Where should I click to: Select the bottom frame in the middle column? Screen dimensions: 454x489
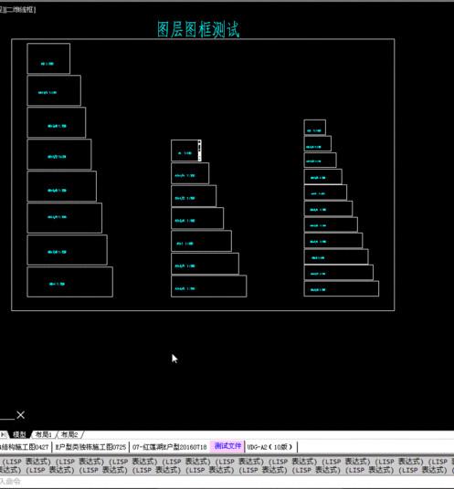point(209,286)
